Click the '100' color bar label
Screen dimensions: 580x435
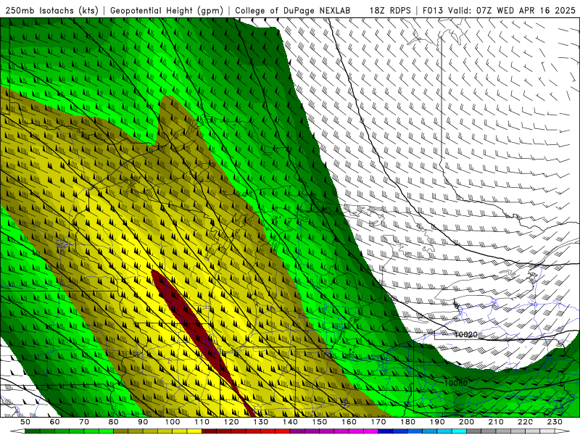click(173, 422)
